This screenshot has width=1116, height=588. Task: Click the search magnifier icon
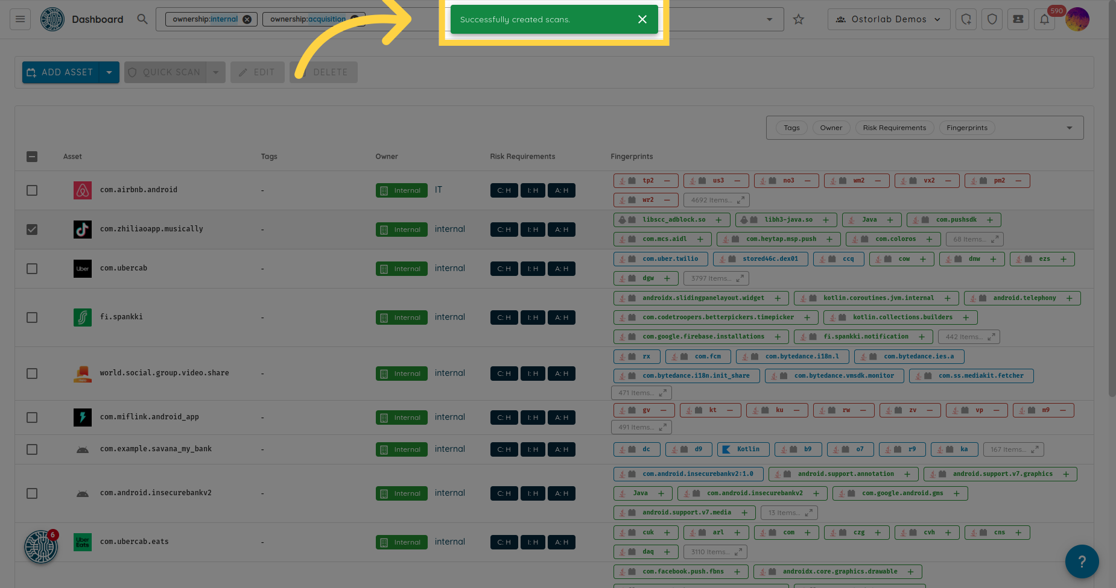[142, 19]
